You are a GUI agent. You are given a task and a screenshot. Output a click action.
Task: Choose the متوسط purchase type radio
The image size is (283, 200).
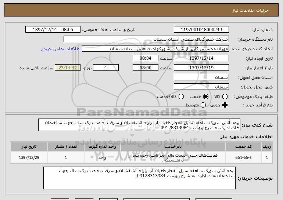[x=203, y=105]
